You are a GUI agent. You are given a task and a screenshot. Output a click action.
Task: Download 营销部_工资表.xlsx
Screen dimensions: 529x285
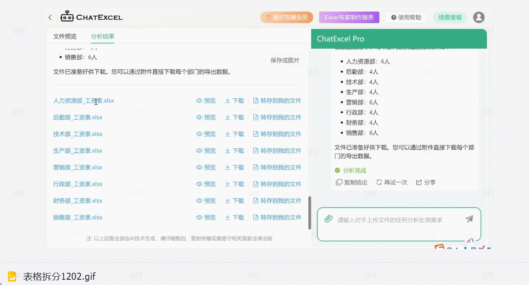pos(234,167)
